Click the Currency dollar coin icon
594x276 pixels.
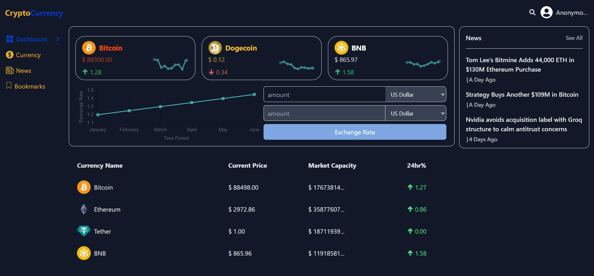(x=10, y=55)
